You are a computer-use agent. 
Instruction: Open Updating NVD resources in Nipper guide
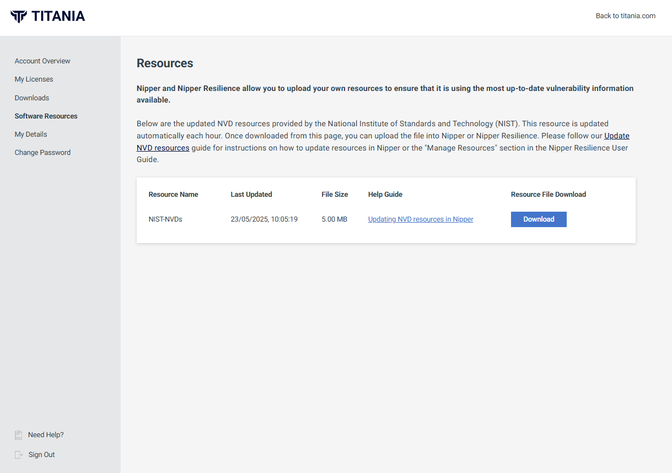click(x=421, y=219)
